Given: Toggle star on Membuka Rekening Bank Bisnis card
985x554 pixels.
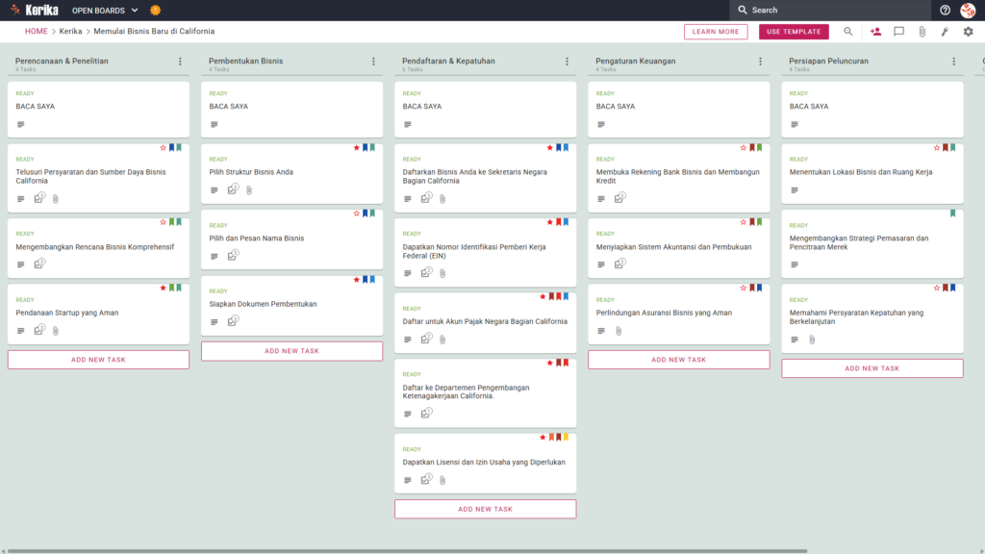Looking at the screenshot, I should click(x=744, y=147).
